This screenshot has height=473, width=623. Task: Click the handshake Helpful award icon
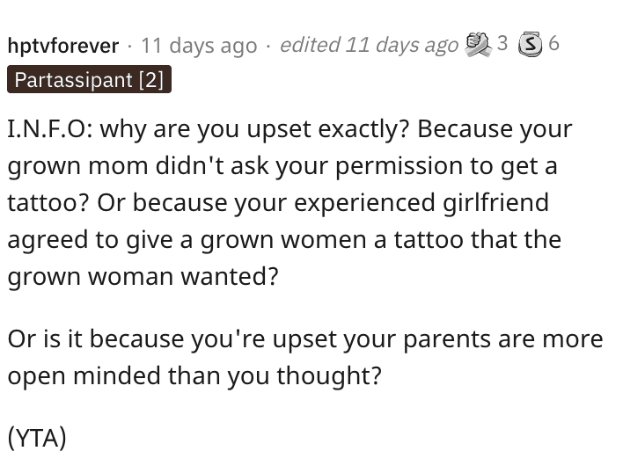(478, 43)
